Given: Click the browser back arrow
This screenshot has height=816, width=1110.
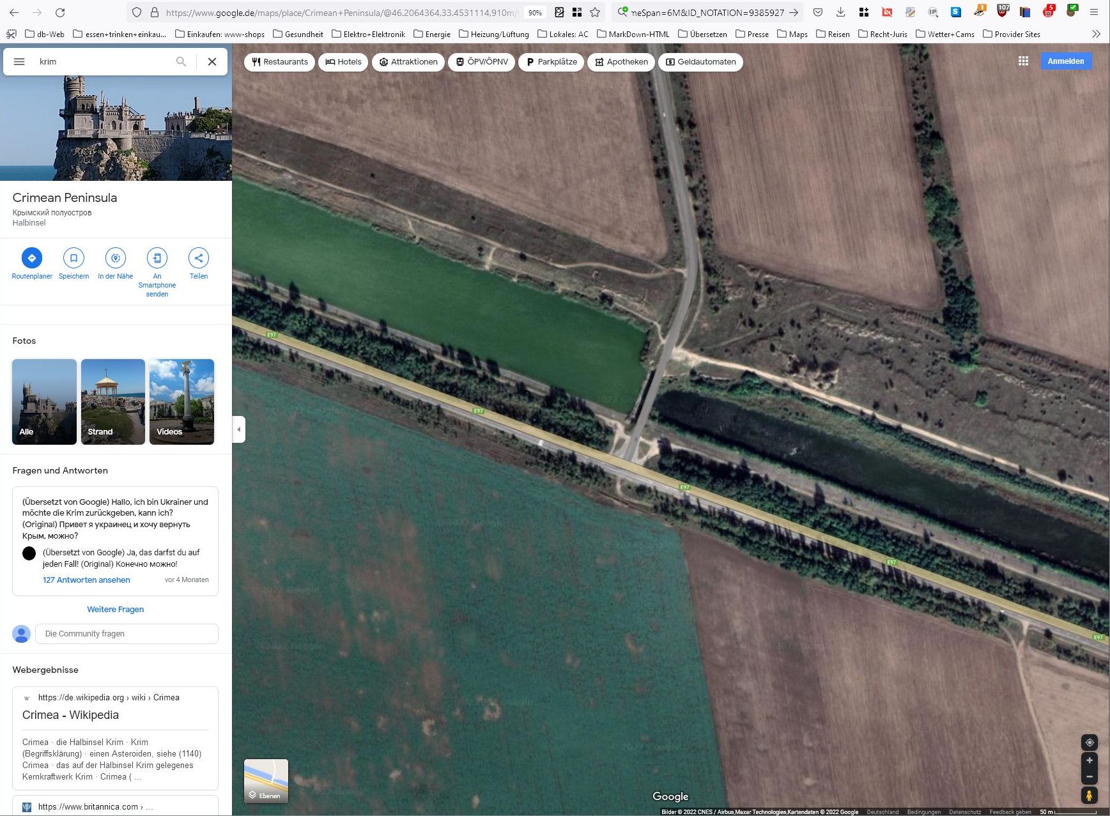Looking at the screenshot, I should [14, 13].
